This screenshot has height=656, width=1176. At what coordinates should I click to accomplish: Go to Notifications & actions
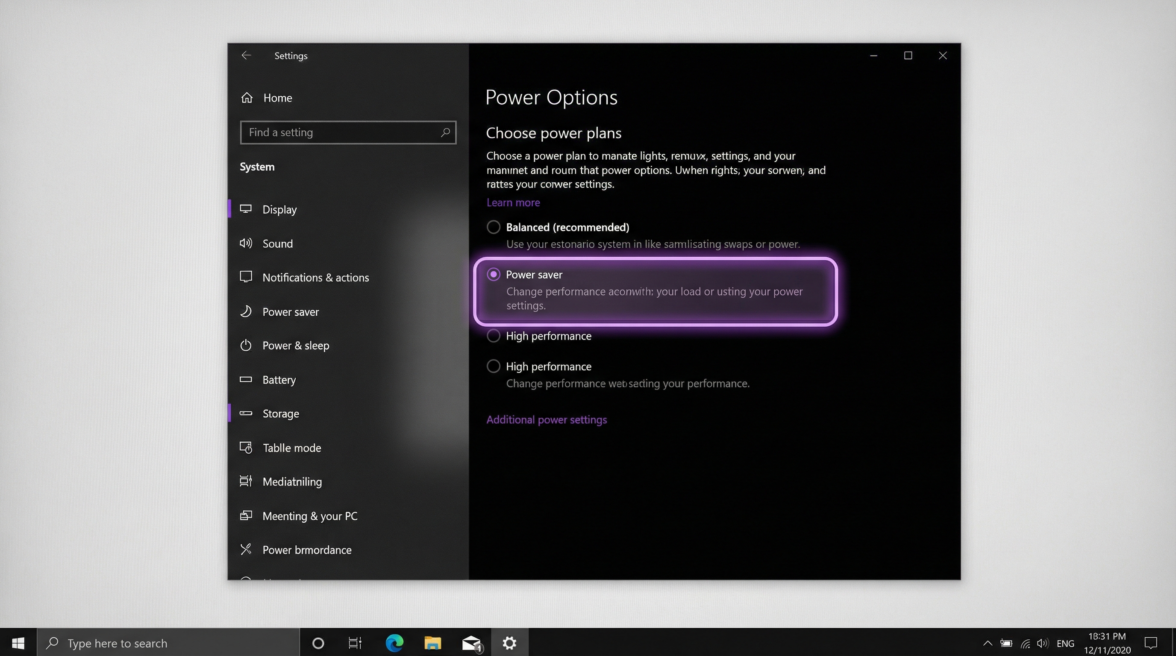click(x=315, y=277)
